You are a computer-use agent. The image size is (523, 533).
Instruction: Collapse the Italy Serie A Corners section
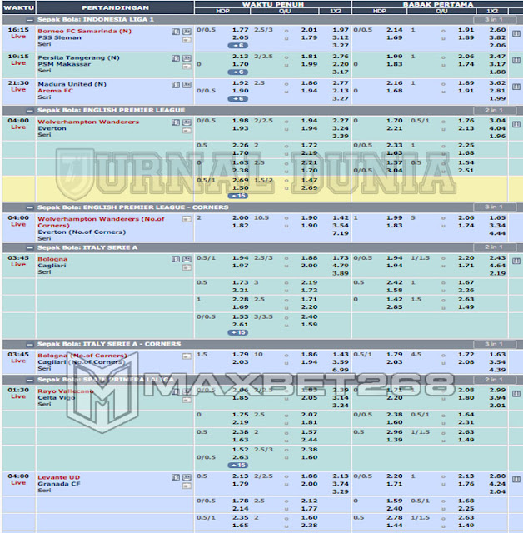click(31, 344)
